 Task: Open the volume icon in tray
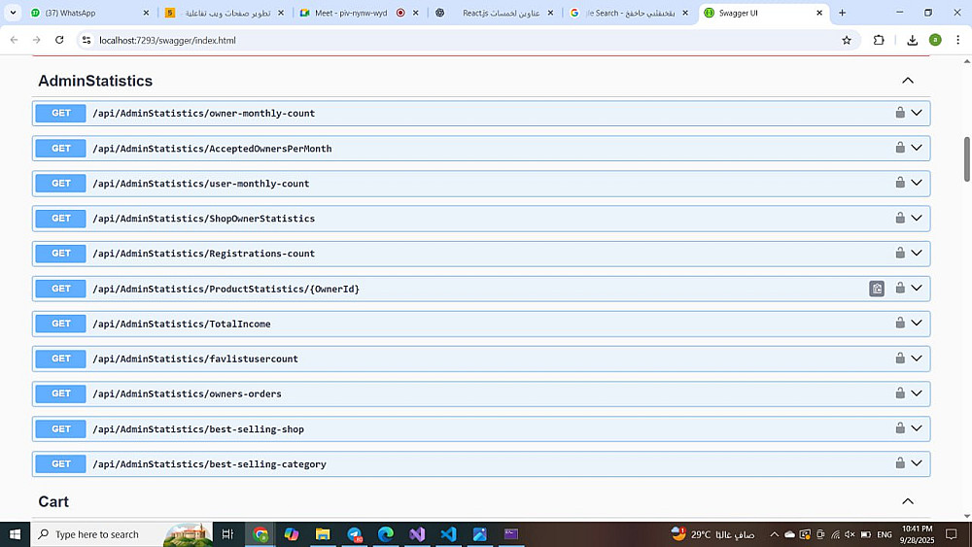click(850, 534)
